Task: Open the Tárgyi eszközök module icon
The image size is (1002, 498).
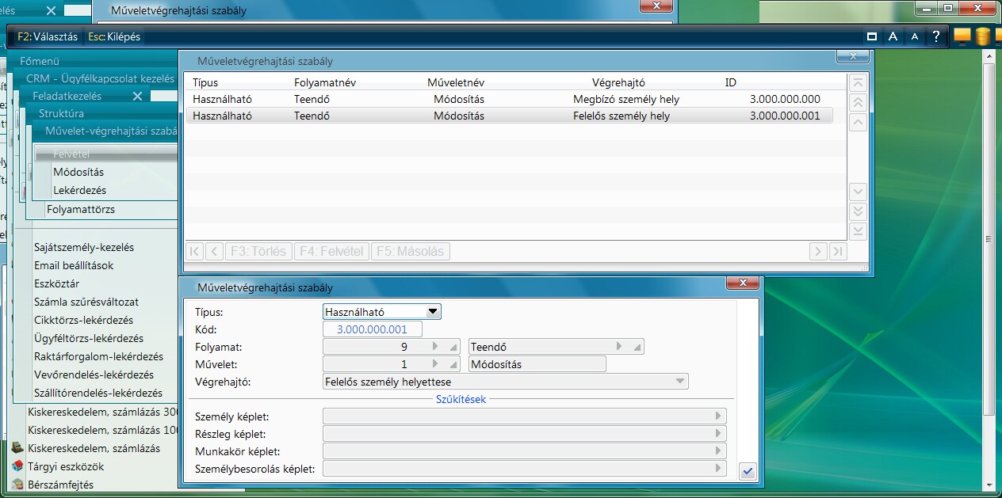Action: pyautogui.click(x=17, y=466)
